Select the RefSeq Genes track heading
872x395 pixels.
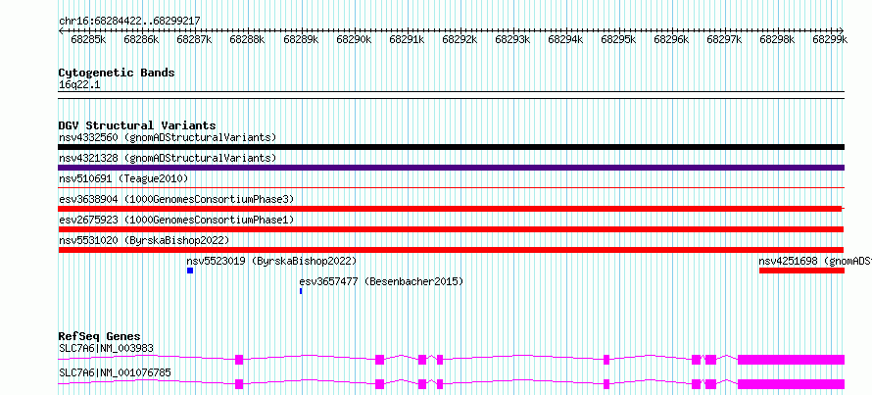[100, 336]
